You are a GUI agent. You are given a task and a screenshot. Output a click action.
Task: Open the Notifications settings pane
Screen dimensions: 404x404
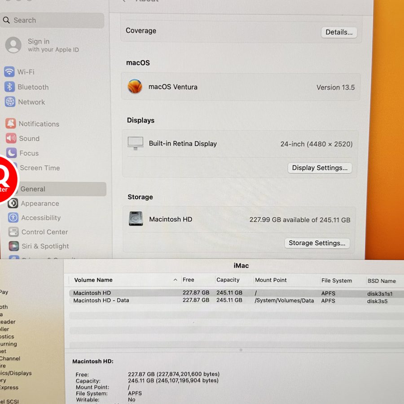pyautogui.click(x=39, y=124)
